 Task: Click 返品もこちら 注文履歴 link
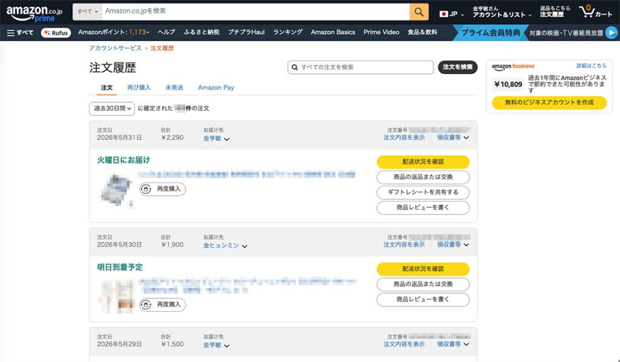[555, 12]
